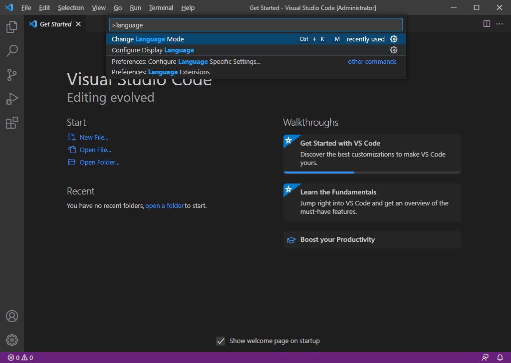
Task: Open the Help menu
Action: (x=188, y=7)
